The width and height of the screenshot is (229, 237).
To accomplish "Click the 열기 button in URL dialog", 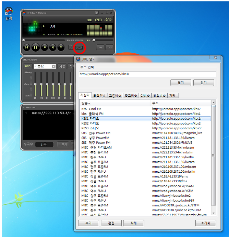I will point(181,83).
